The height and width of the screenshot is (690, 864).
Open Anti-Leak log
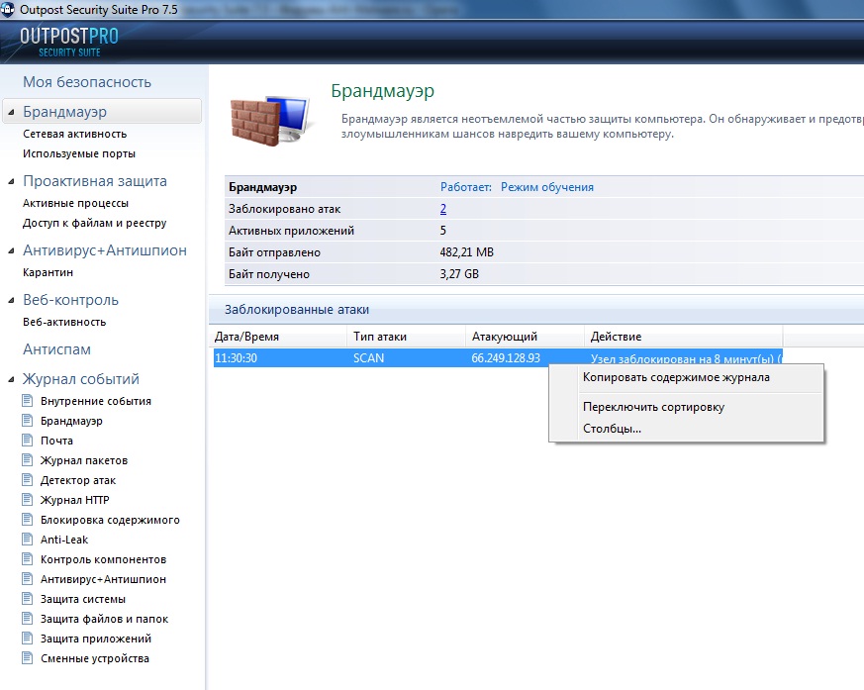(64, 541)
